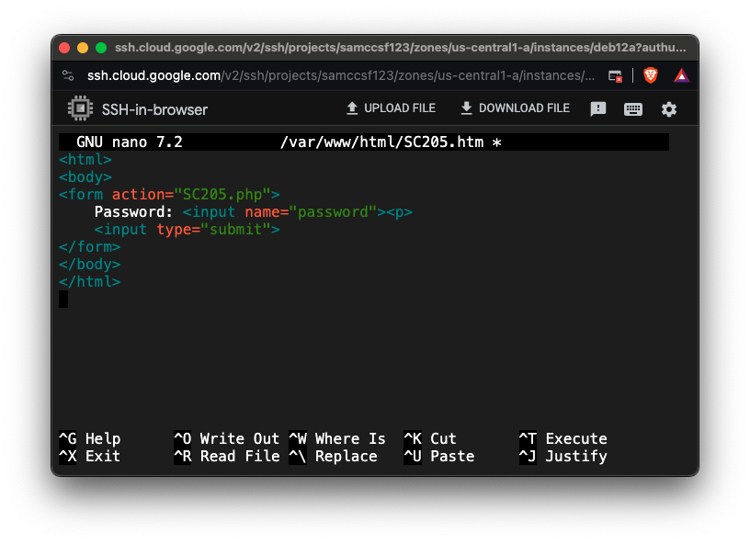Click the ^K Cut shortcut
The height and width of the screenshot is (544, 750).
point(430,438)
